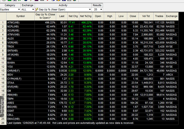The height and width of the screenshot is (129, 184).
Task: Select the TROX symbol
Action: pyautogui.click(x=11, y=47)
